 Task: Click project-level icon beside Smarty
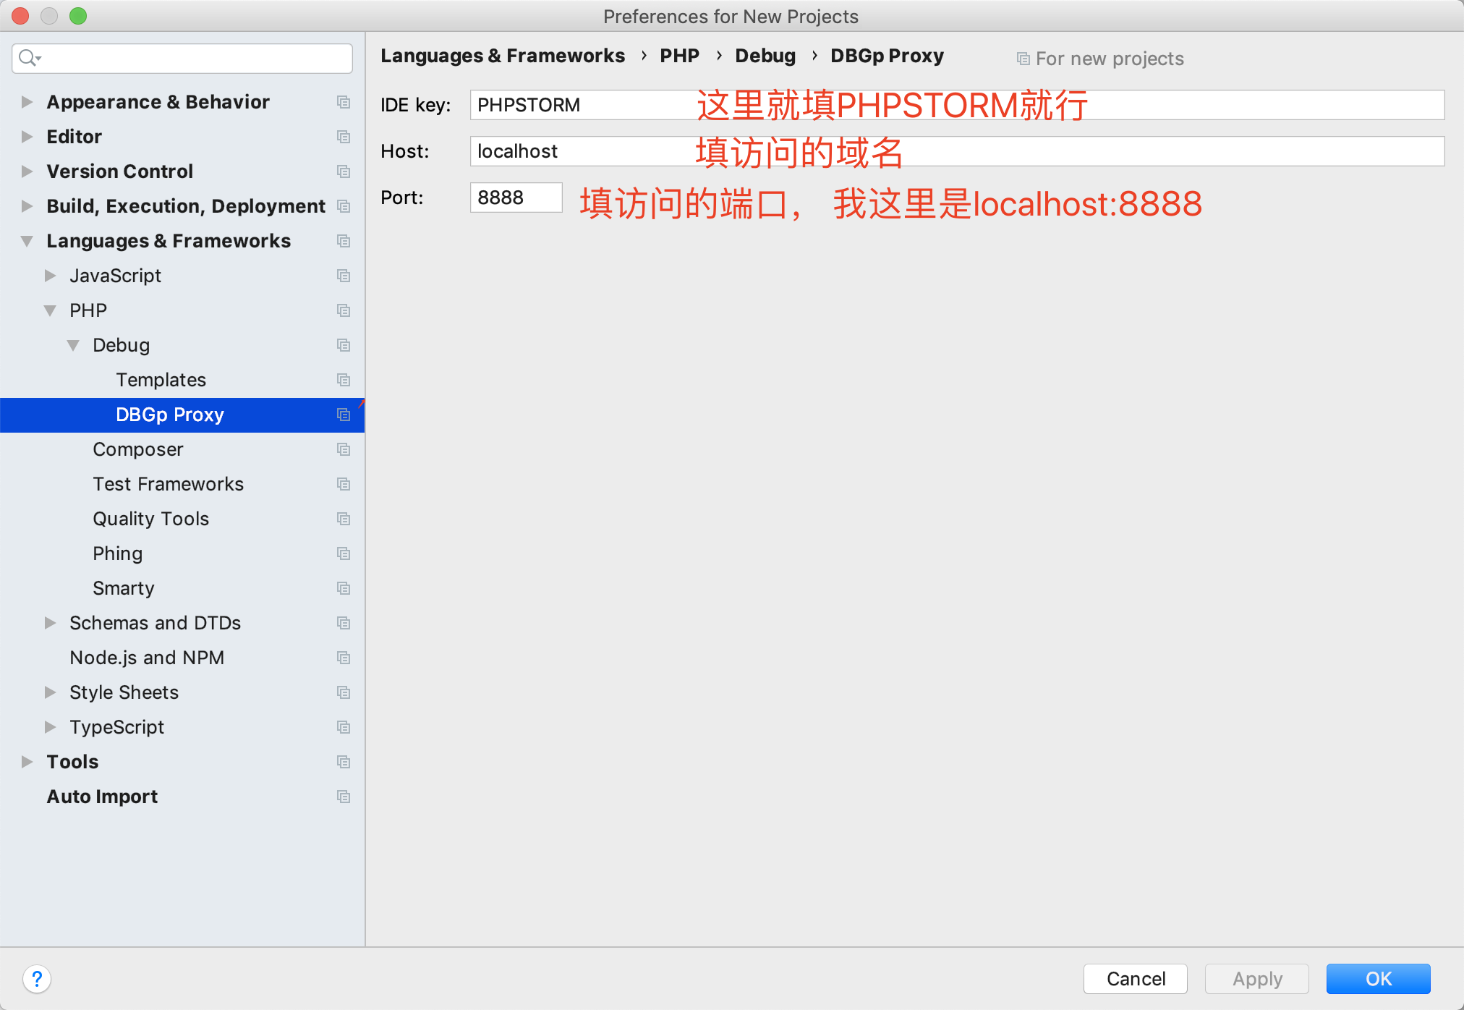(x=344, y=588)
